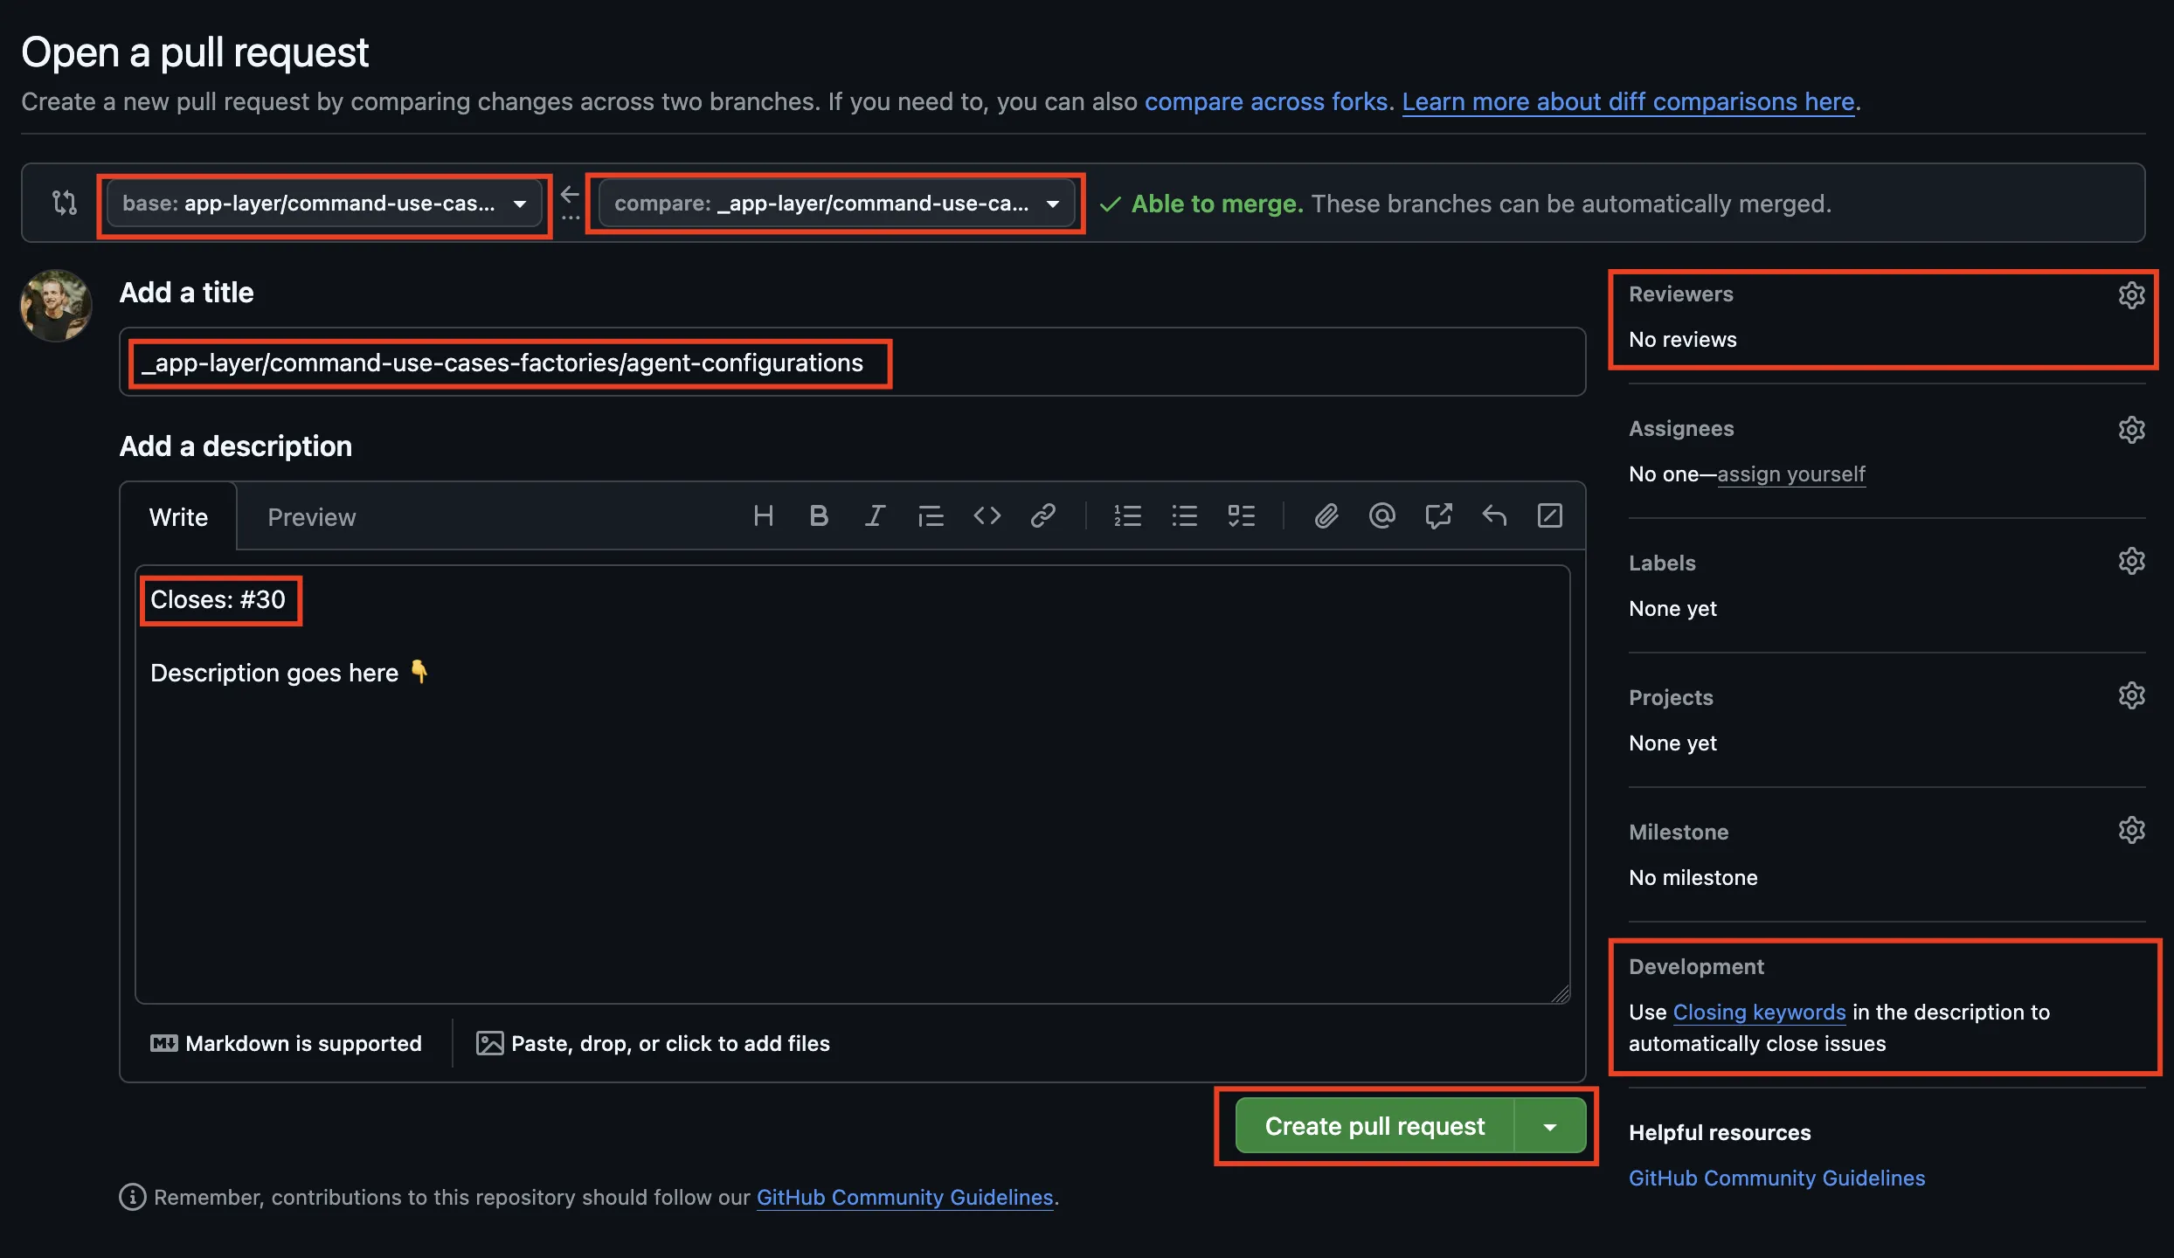
Task: Click the assign yourself link
Action: [1790, 473]
